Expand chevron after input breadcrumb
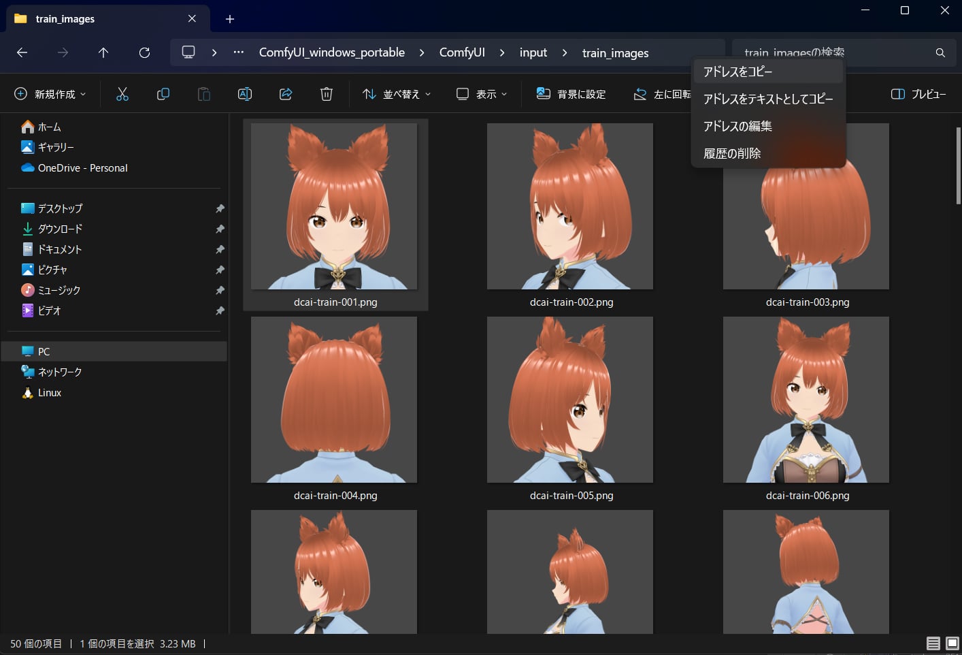 pyautogui.click(x=565, y=52)
